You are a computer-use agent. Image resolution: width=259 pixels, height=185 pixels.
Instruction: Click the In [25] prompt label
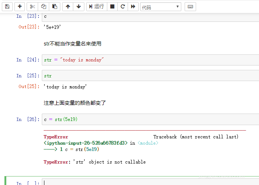click(28, 75)
